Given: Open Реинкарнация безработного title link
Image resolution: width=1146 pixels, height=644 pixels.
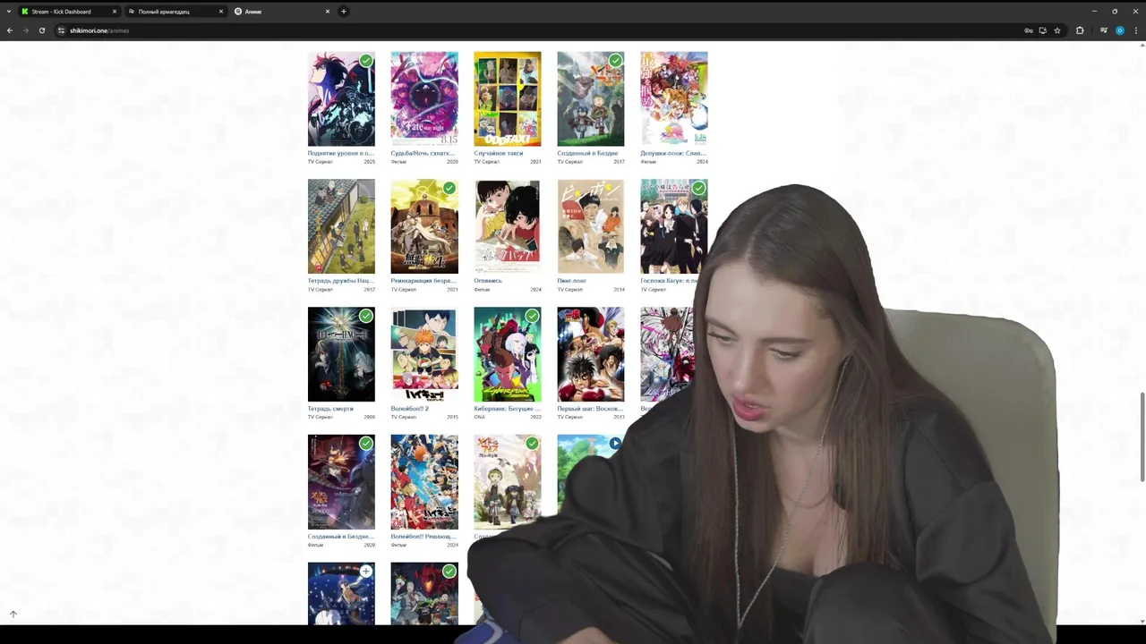Looking at the screenshot, I should (424, 281).
